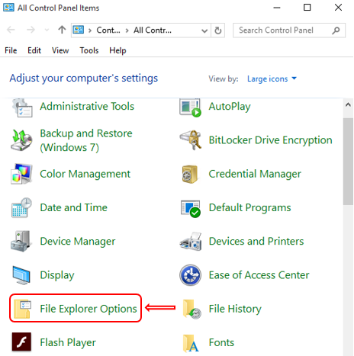354x356 pixels.
Task: Click the Search Control Panel field
Action: tap(289, 30)
